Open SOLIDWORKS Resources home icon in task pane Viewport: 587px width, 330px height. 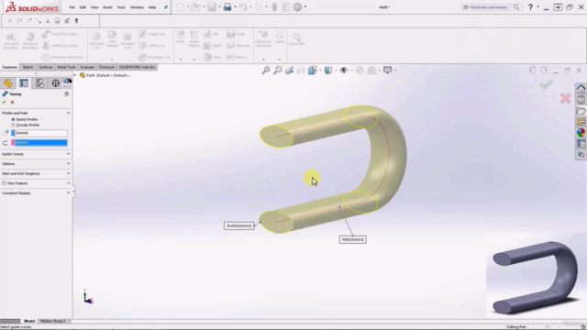[x=581, y=89]
